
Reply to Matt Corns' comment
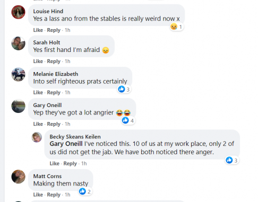pos(54,195)
